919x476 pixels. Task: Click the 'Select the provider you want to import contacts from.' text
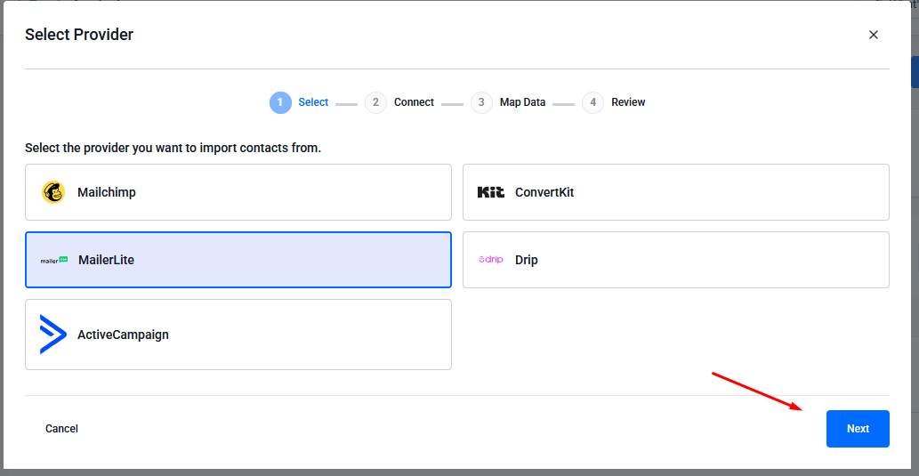tap(173, 148)
